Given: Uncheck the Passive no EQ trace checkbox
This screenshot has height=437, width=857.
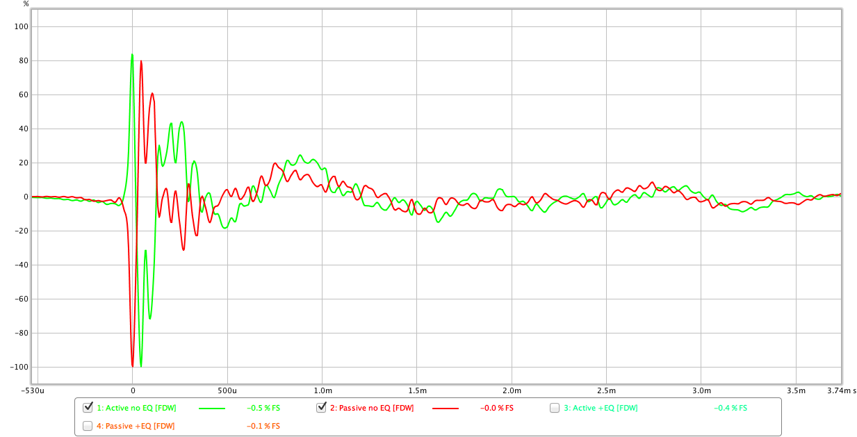Looking at the screenshot, I should (x=321, y=408).
